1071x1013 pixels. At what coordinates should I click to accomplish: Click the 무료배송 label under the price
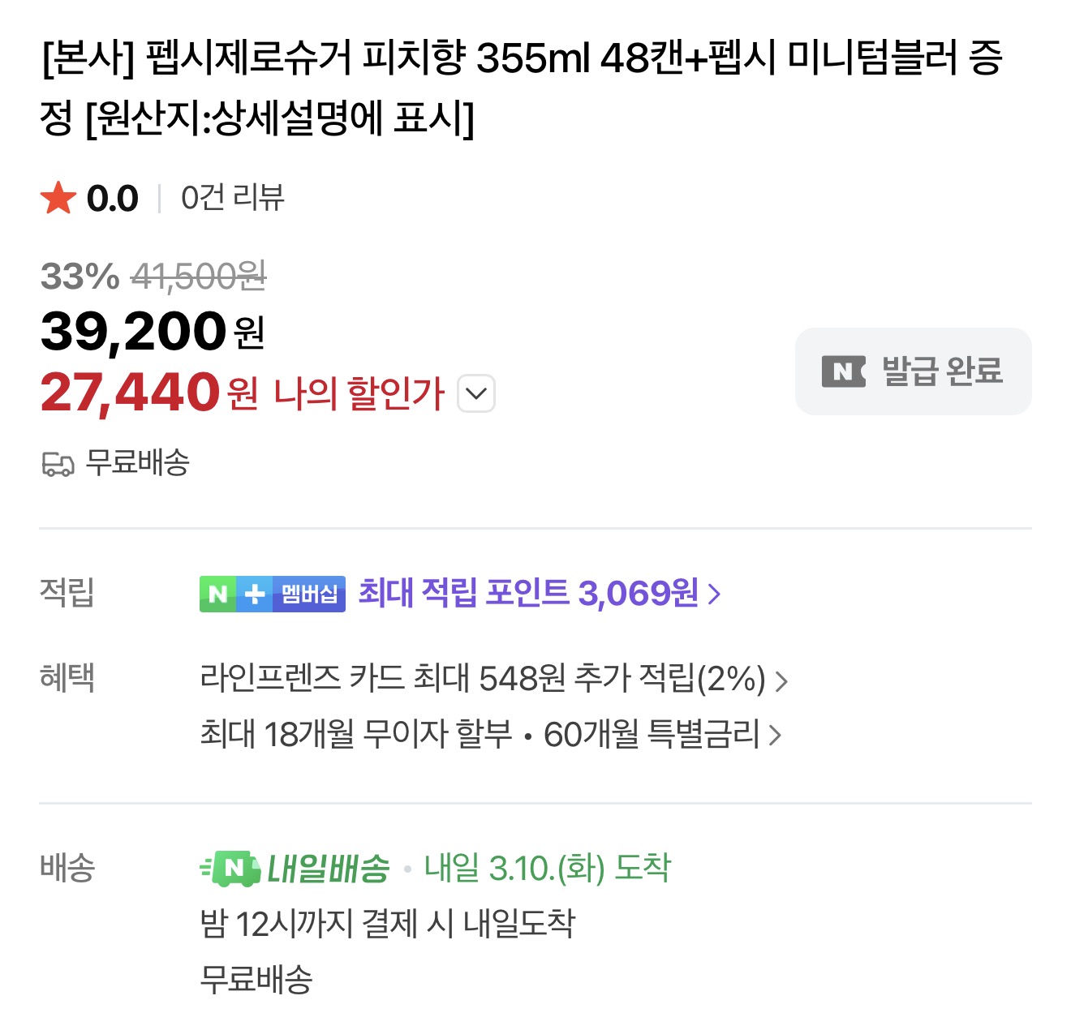click(x=137, y=463)
